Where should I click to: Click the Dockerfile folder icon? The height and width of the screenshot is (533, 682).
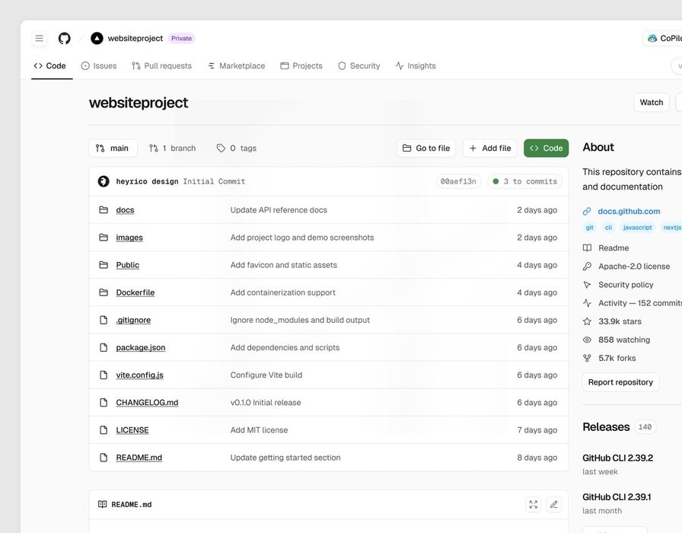click(104, 292)
